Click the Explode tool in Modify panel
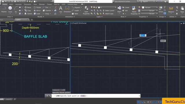 click(55, 10)
